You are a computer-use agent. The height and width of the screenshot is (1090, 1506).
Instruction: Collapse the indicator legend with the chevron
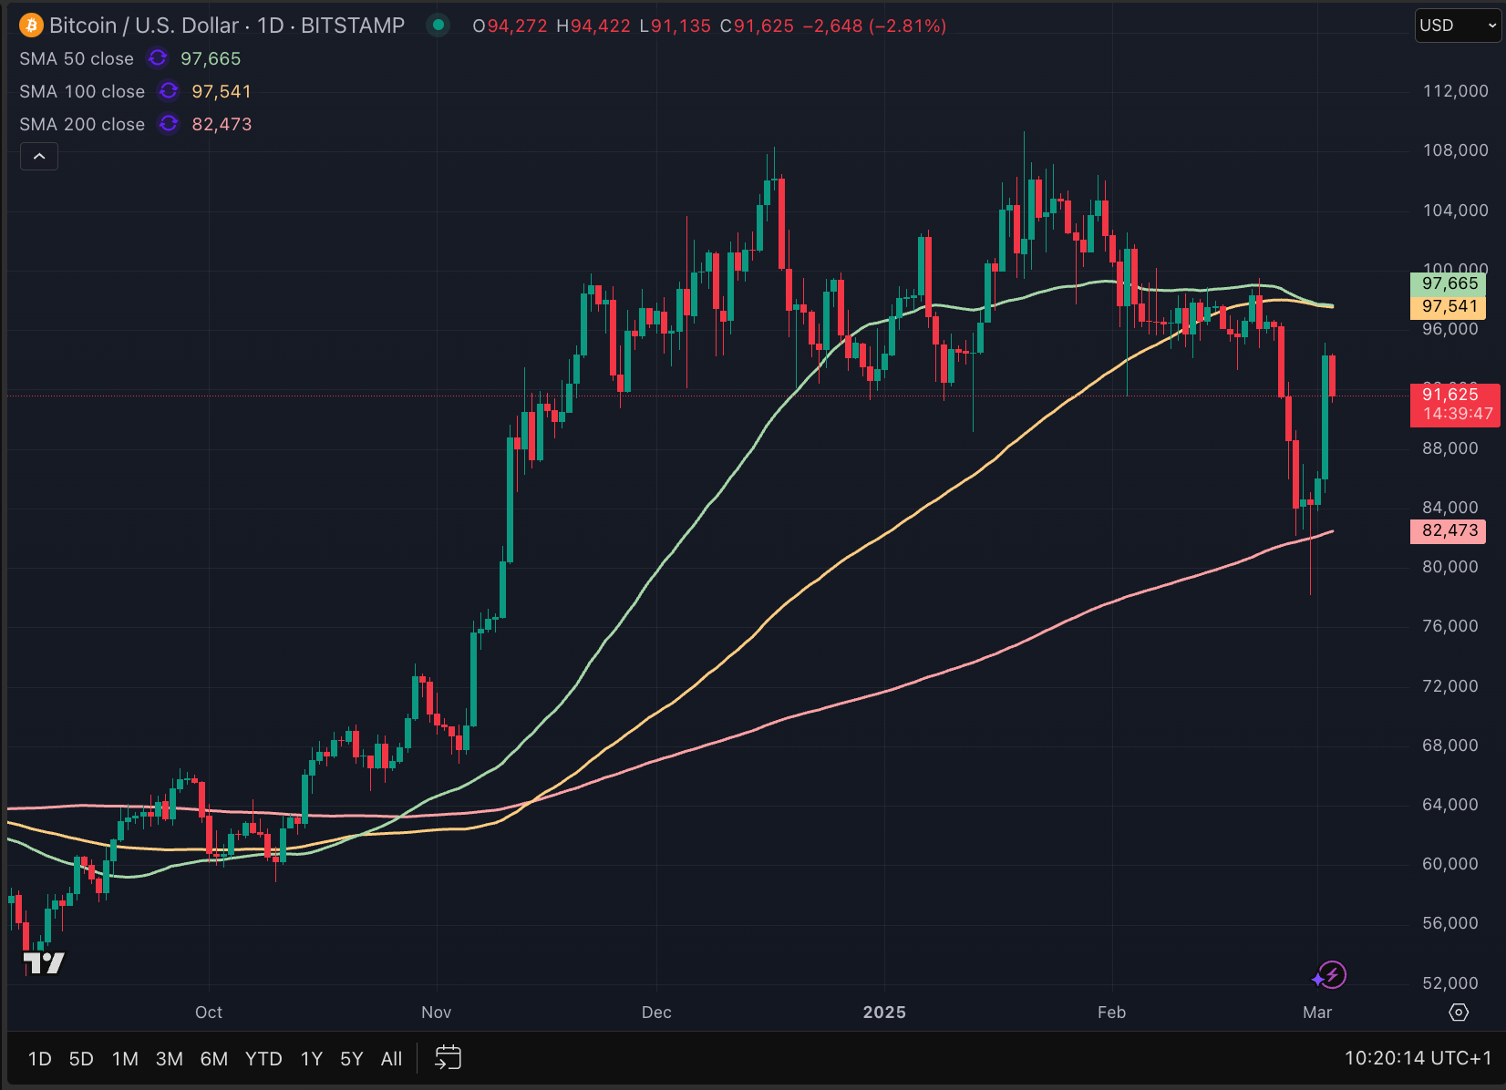(39, 157)
